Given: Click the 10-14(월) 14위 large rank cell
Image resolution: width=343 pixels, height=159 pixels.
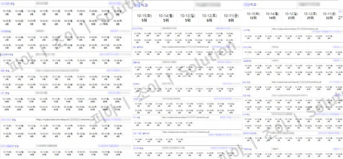Looking at the screenshot, I should click(x=272, y=16).
